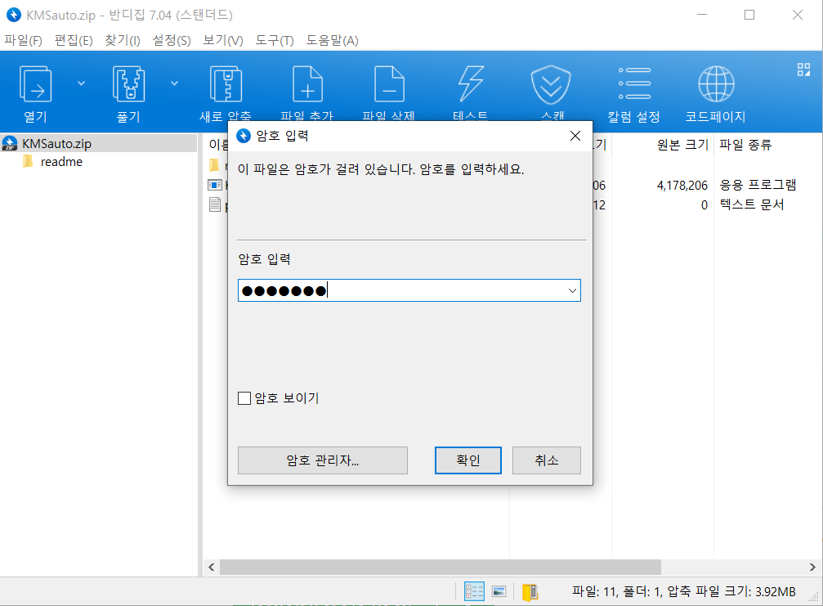Click the Scan (스캔) shield icon
The image size is (823, 606).
(551, 84)
